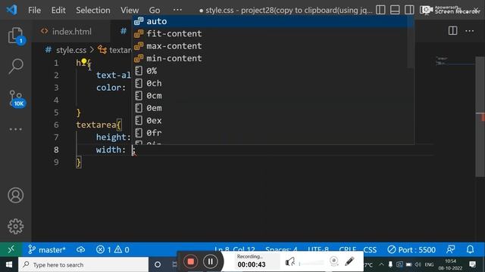Viewport: 485px width, 272px height.
Task: Click the color property on line 3
Action: [x=108, y=88]
